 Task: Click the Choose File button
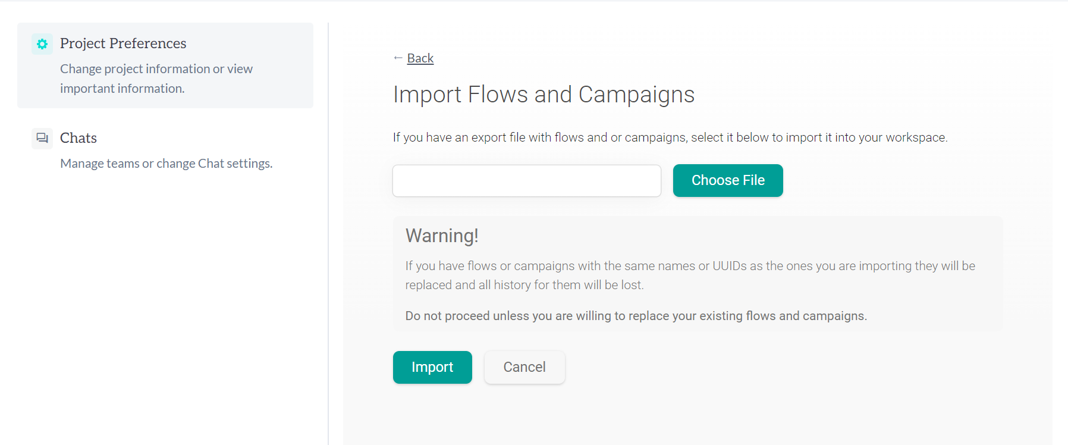click(727, 180)
